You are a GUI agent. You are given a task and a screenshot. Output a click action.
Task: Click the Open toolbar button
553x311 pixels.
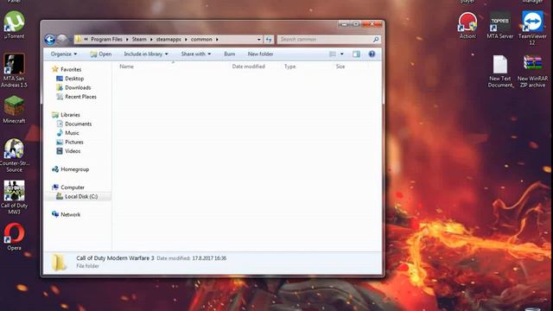coord(101,54)
